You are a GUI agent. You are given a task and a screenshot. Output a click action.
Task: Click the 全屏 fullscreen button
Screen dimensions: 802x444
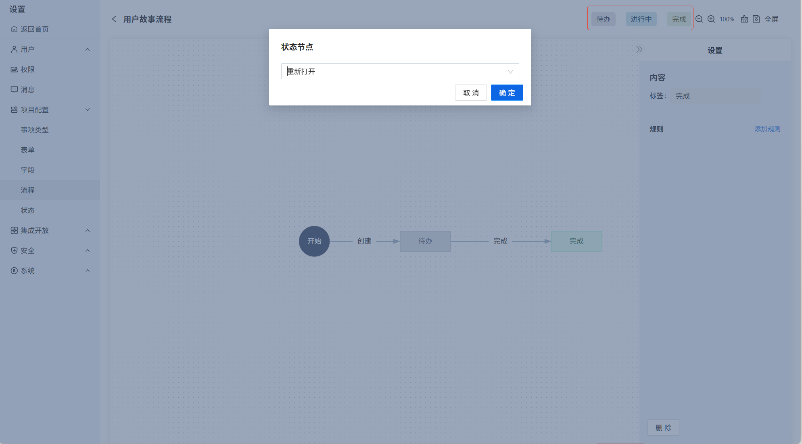tap(771, 19)
